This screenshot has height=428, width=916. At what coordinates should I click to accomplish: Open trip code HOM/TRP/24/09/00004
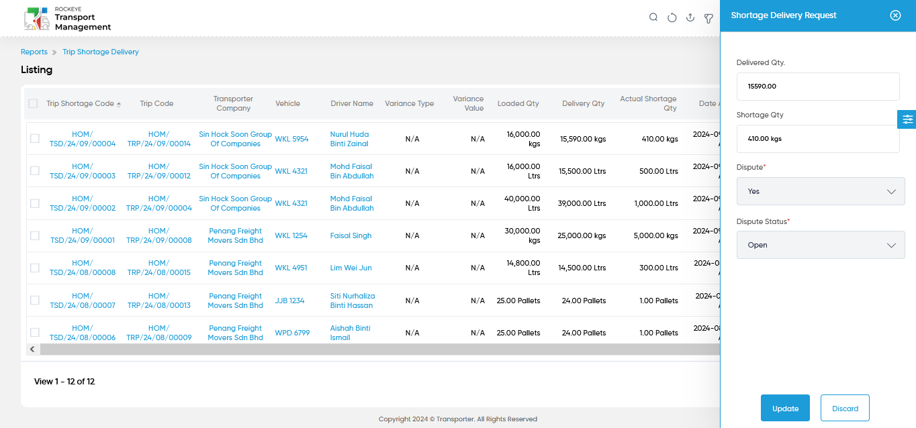tap(159, 203)
